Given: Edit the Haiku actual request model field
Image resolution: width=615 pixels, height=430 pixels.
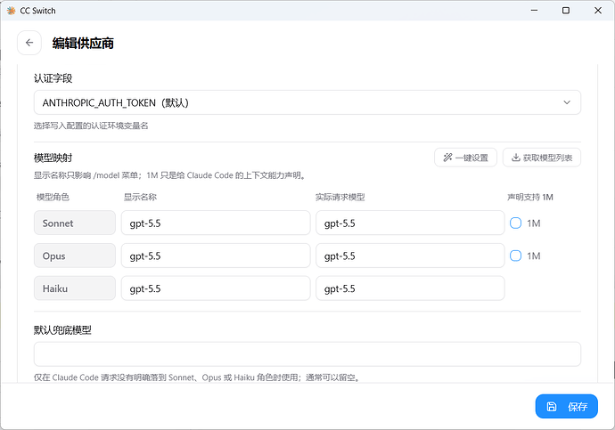Looking at the screenshot, I should pos(410,288).
